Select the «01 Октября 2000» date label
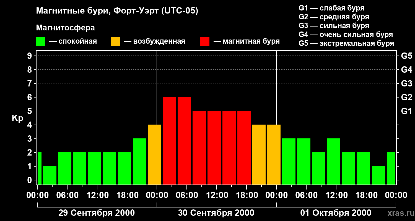 (x=336, y=213)
